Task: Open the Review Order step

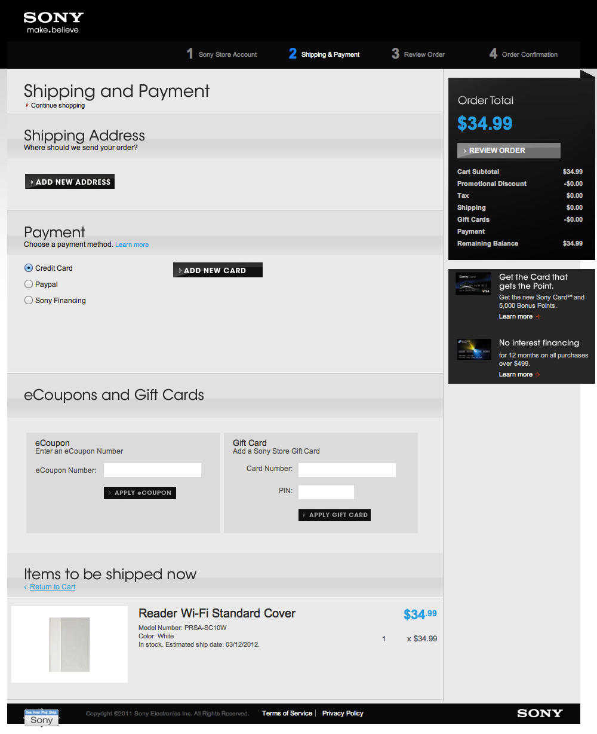Action: point(418,54)
